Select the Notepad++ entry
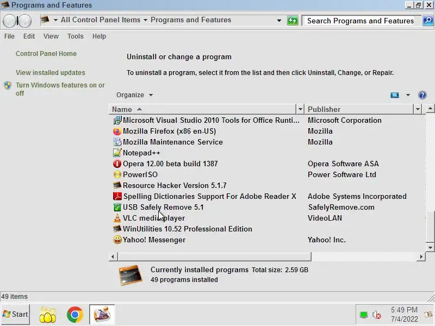 pos(141,153)
